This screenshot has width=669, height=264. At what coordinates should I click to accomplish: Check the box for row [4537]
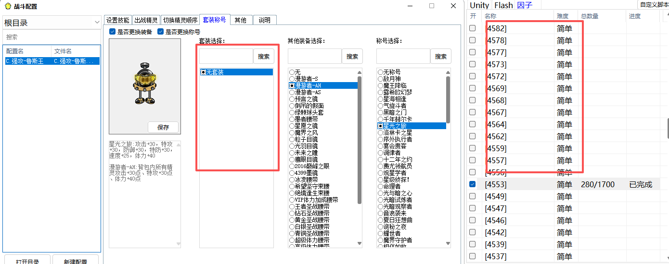coord(472,256)
